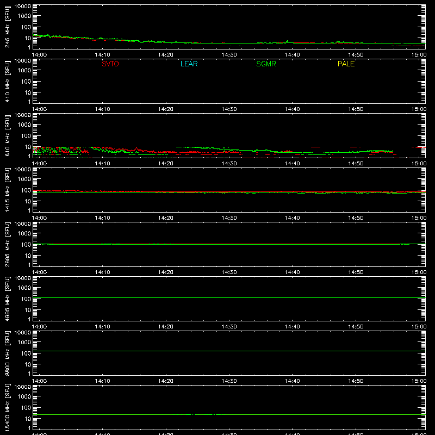Click the cyan LEAR station legend label

pos(189,64)
